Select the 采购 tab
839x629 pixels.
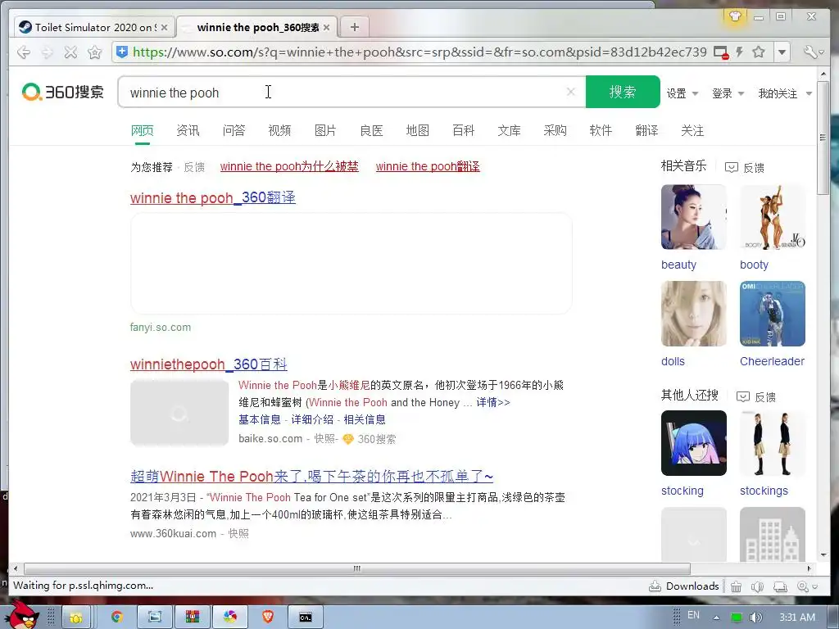pos(555,130)
